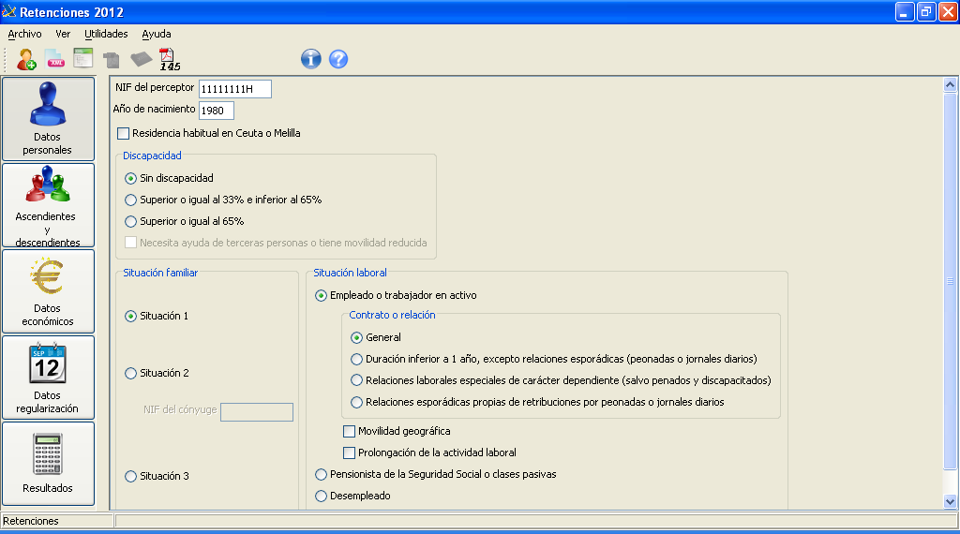This screenshot has height=534, width=960.
Task: Click the blue information icon
Action: tap(310, 59)
